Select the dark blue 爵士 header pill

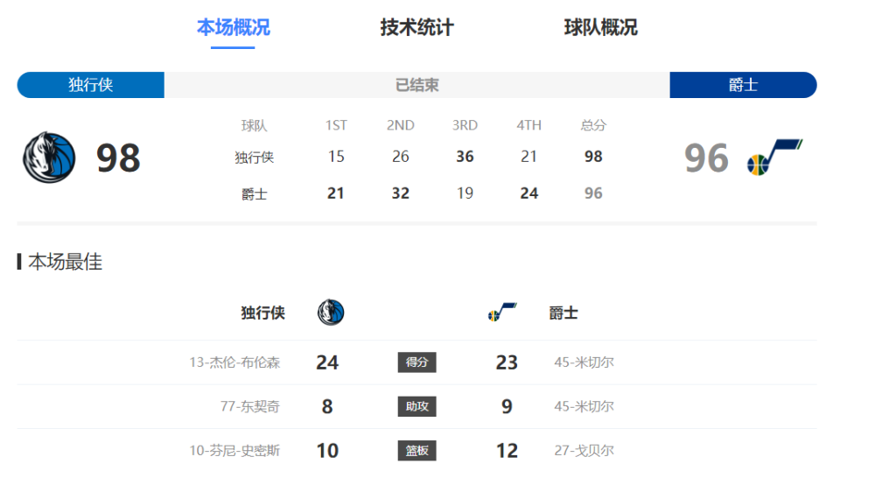click(x=743, y=85)
